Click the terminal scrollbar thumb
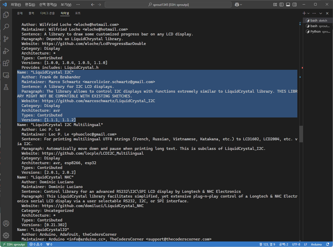This screenshot has height=247, width=333. click(301, 134)
